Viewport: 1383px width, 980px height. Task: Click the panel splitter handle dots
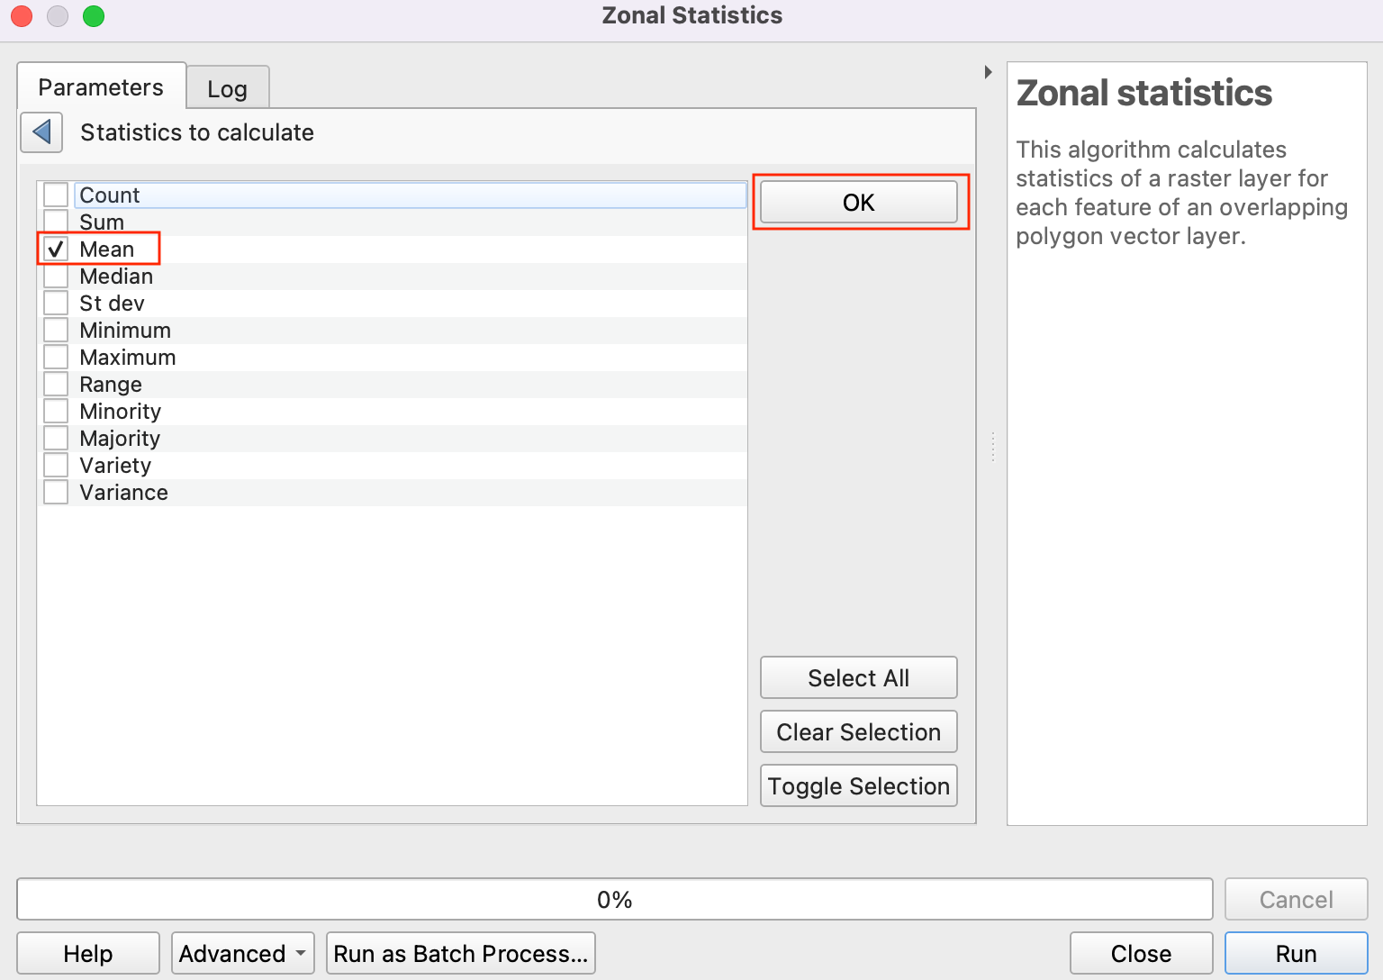pos(992,447)
